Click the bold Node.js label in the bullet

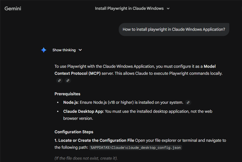[70, 102]
